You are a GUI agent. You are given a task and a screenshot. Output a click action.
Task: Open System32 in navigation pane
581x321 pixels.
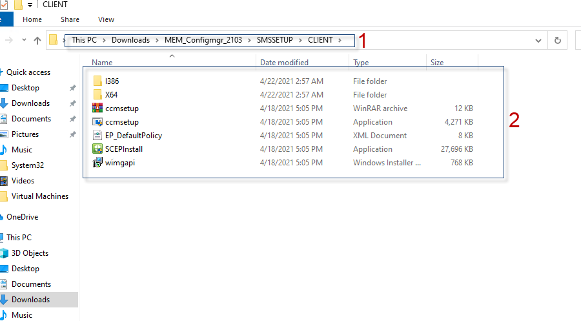pos(27,165)
